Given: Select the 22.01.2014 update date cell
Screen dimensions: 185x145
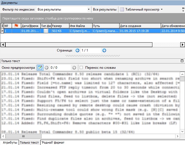Looking at the screenshot, I should [173, 31].
